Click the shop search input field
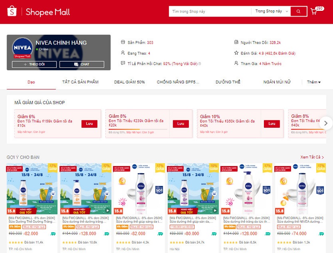Image resolution: width=333 pixels, height=253 pixels. click(210, 12)
